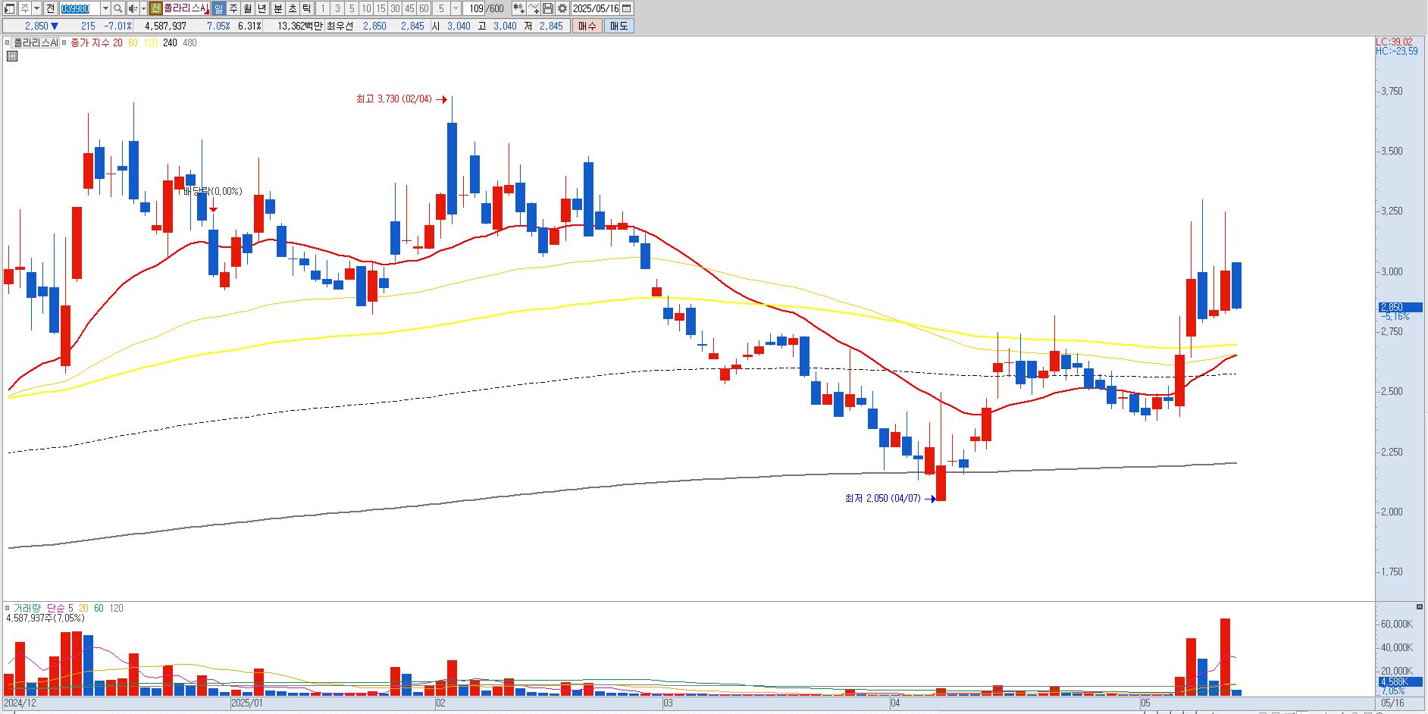Click the green 신 badge icon
Screen dimensions: 1428x714
pyautogui.click(x=155, y=8)
